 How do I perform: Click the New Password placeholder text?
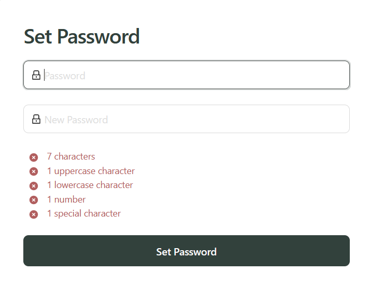[x=76, y=120]
